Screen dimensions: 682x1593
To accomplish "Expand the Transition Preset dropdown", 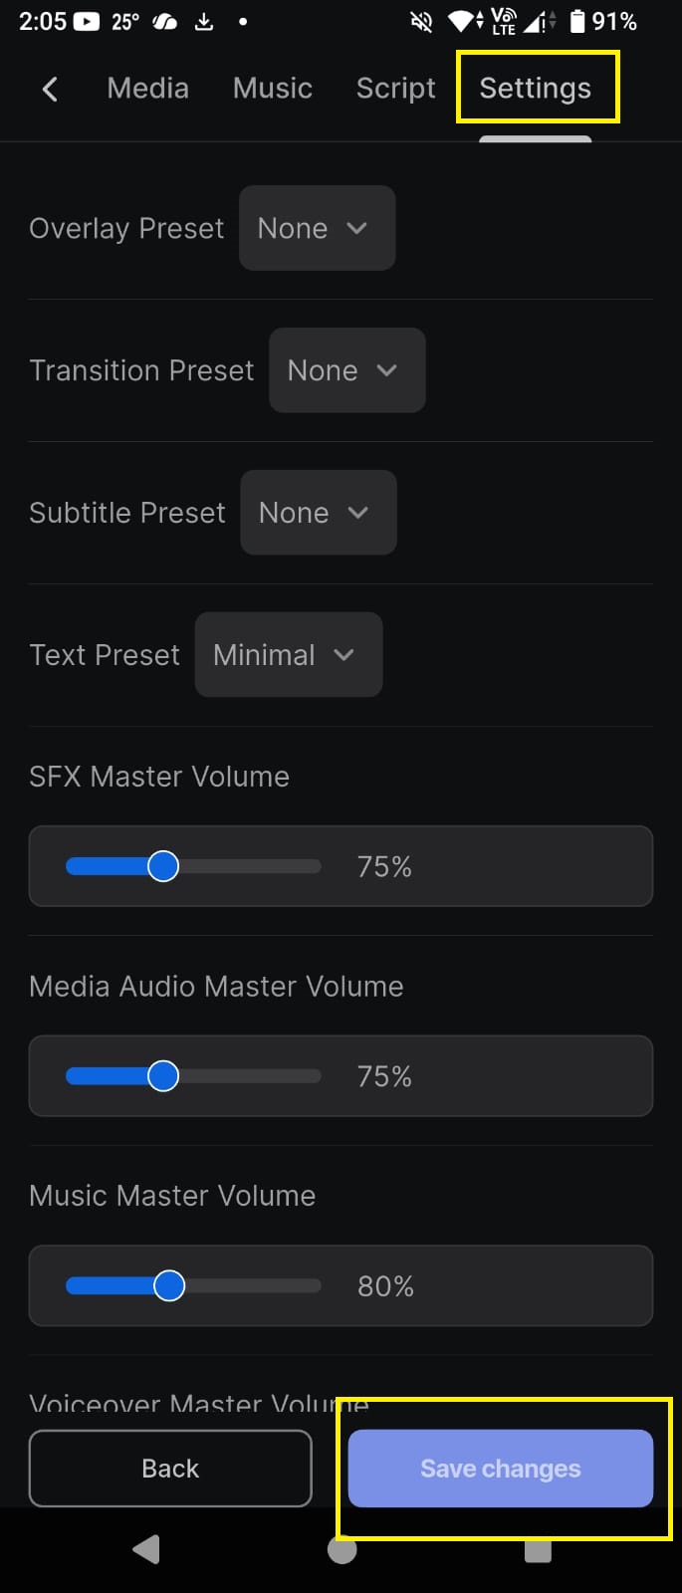I will tap(346, 370).
